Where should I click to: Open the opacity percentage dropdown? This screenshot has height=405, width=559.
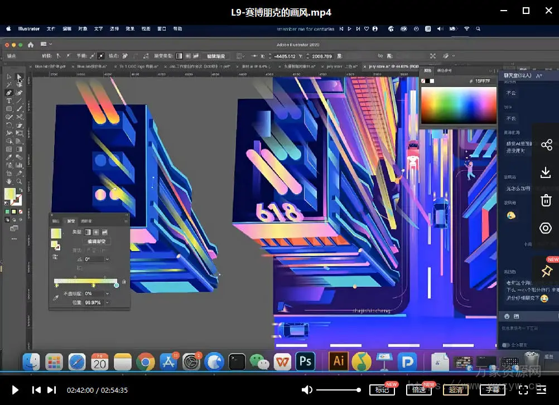click(107, 293)
